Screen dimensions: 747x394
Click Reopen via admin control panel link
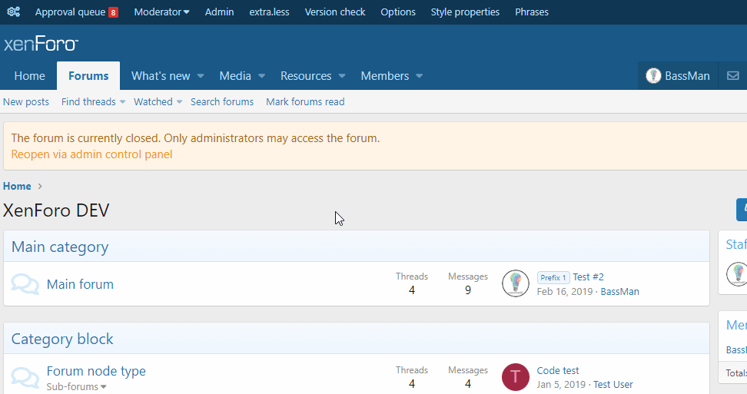pos(91,154)
